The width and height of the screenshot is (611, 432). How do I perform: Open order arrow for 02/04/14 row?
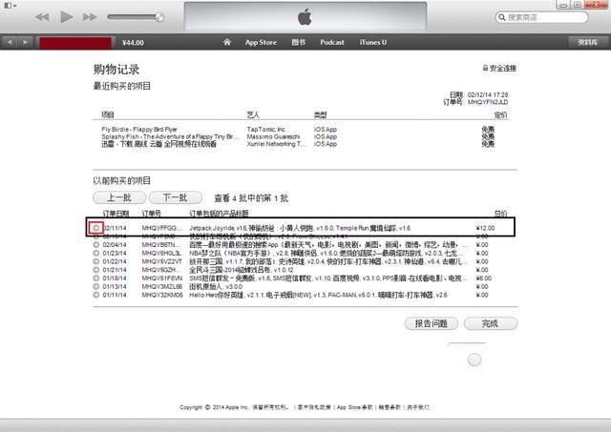(x=96, y=245)
